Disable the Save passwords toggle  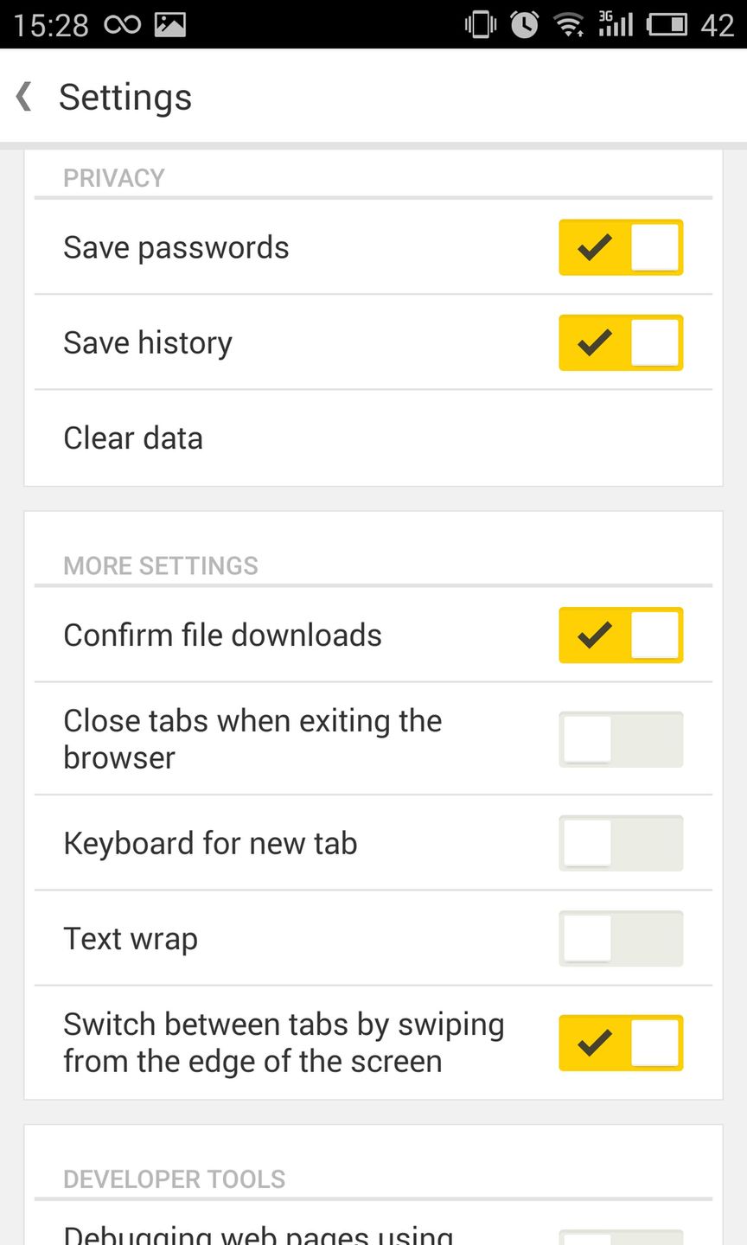[621, 247]
